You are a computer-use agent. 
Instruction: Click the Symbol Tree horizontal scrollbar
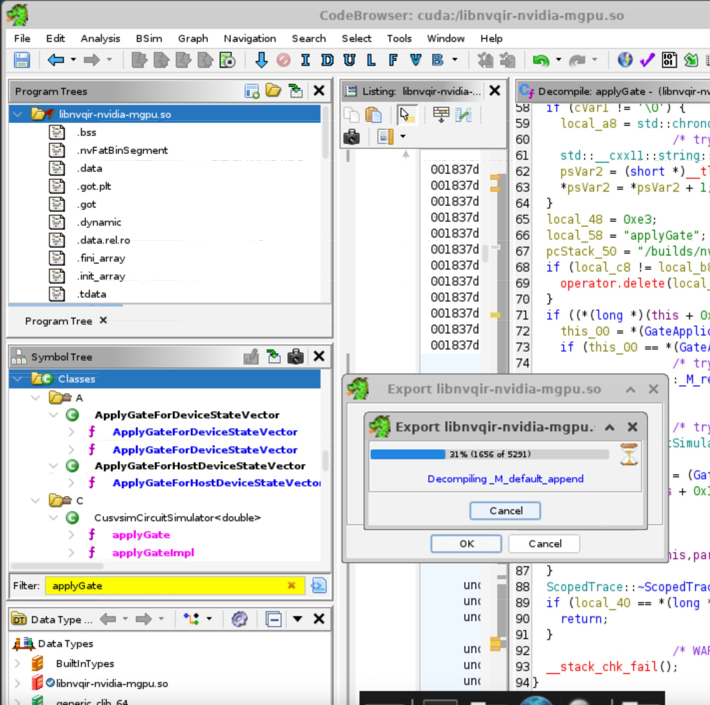57,566
